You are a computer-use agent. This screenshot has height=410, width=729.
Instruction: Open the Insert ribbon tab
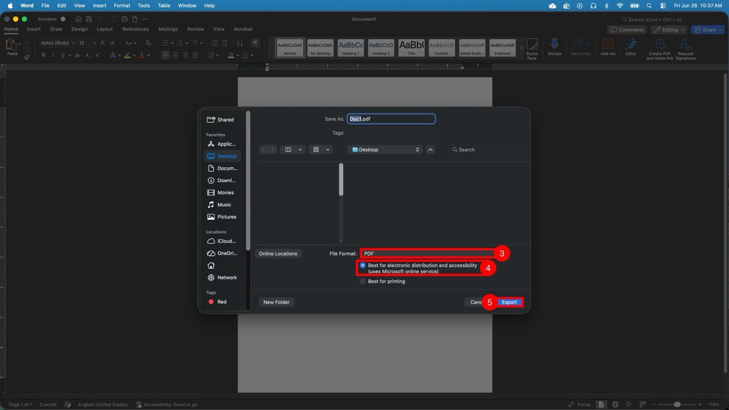pos(33,29)
